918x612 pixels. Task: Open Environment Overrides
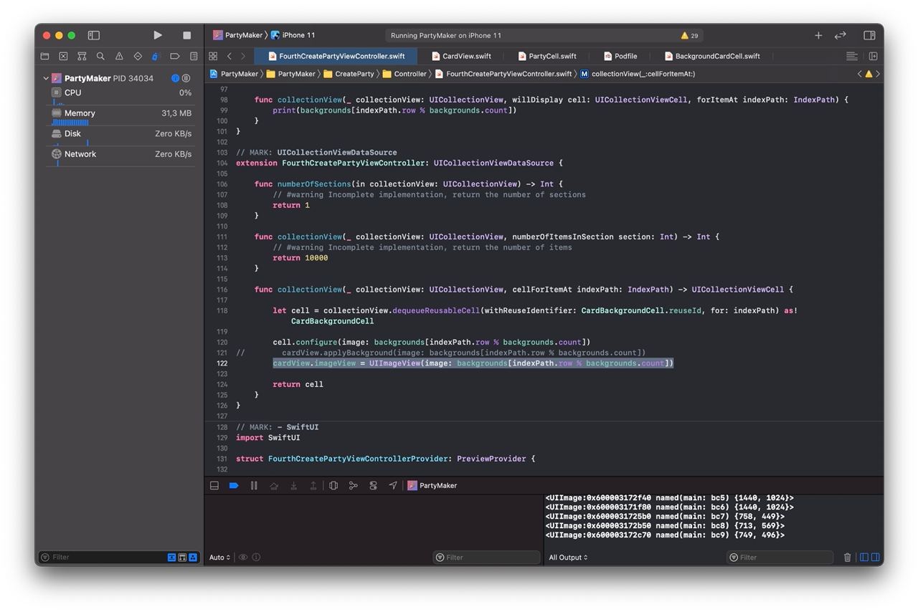click(x=373, y=485)
